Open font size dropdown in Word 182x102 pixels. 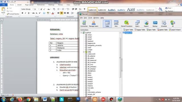[39, 9]
